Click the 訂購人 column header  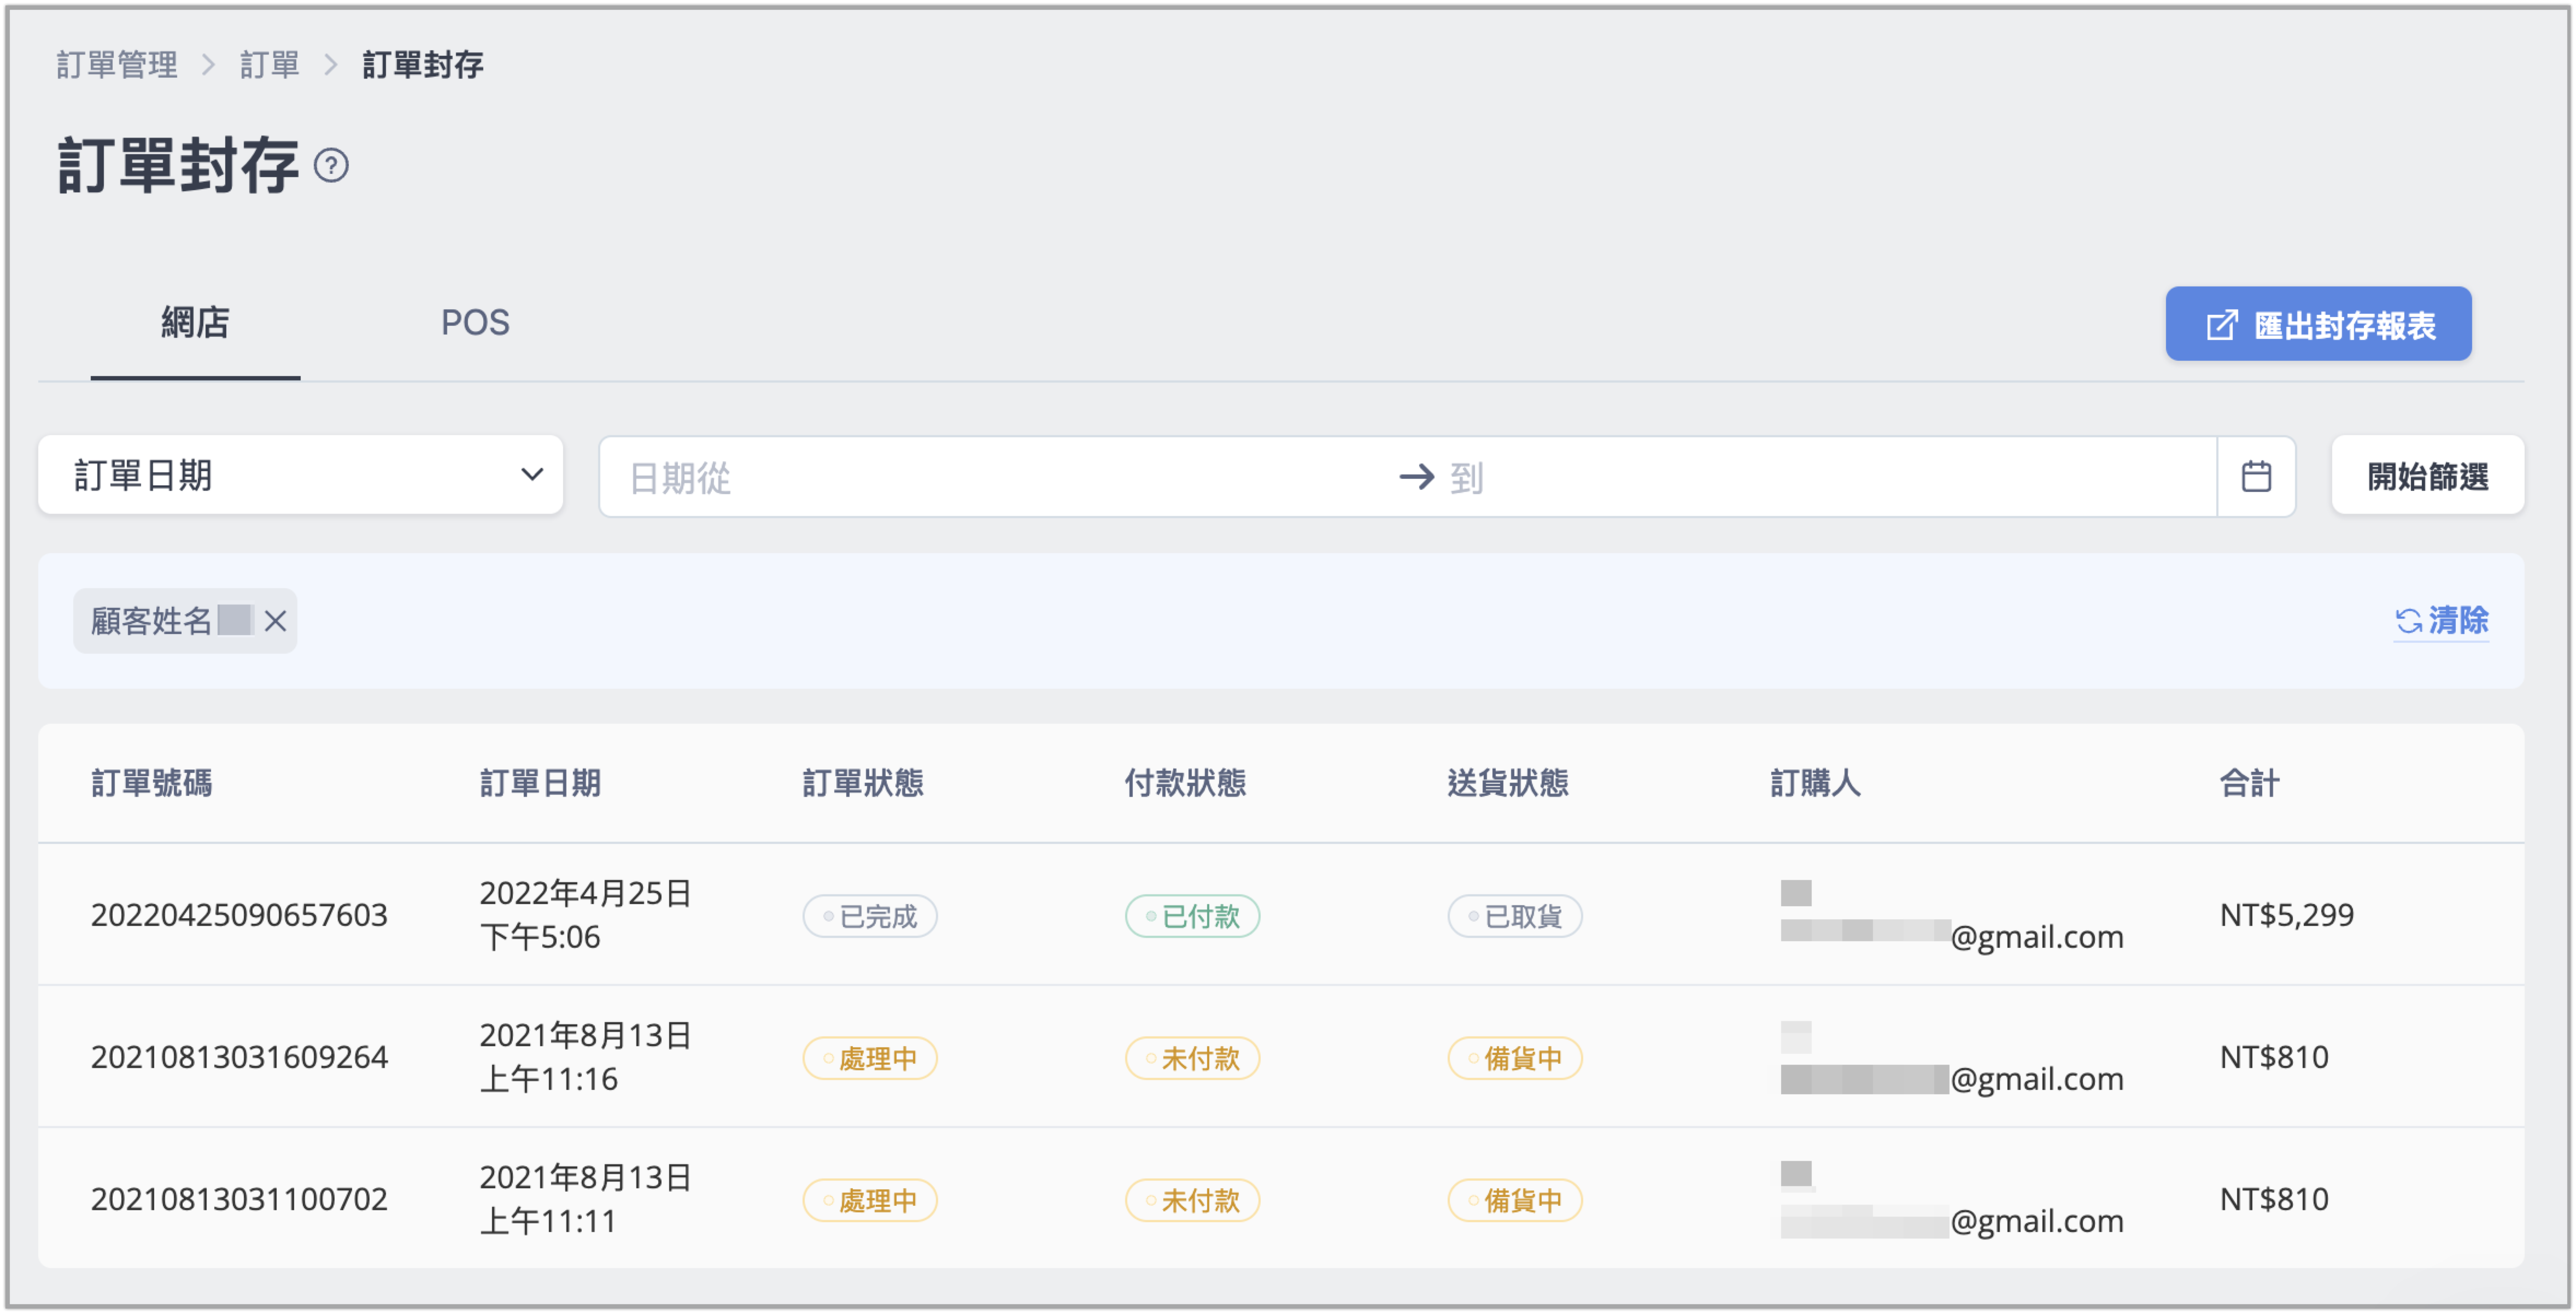coord(1815,782)
